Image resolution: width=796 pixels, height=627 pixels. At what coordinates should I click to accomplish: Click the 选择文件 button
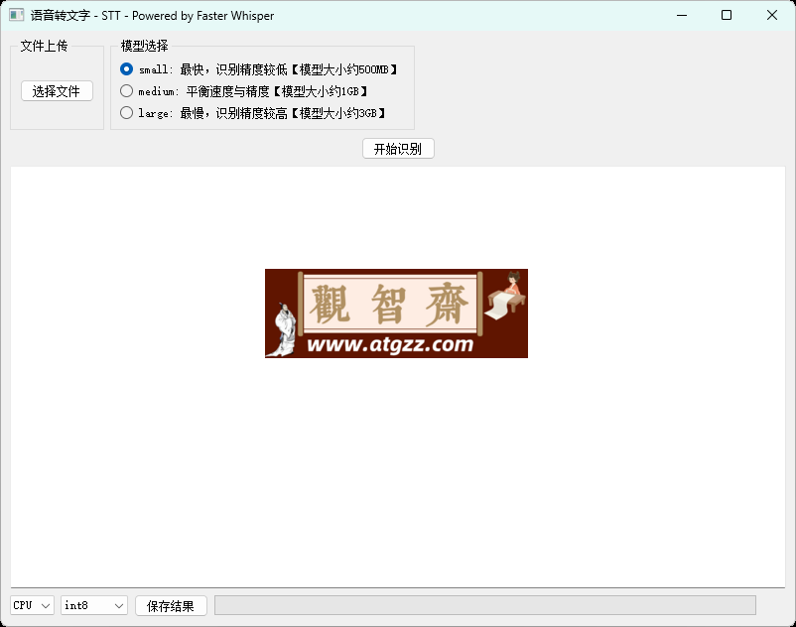pyautogui.click(x=57, y=91)
